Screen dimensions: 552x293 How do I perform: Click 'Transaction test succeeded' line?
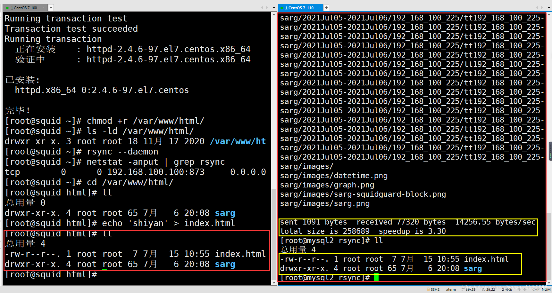click(71, 29)
